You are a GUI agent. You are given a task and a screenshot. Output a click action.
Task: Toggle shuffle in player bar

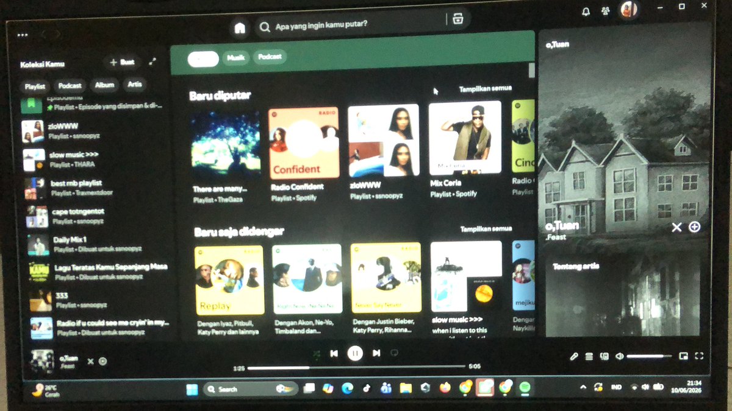click(316, 353)
